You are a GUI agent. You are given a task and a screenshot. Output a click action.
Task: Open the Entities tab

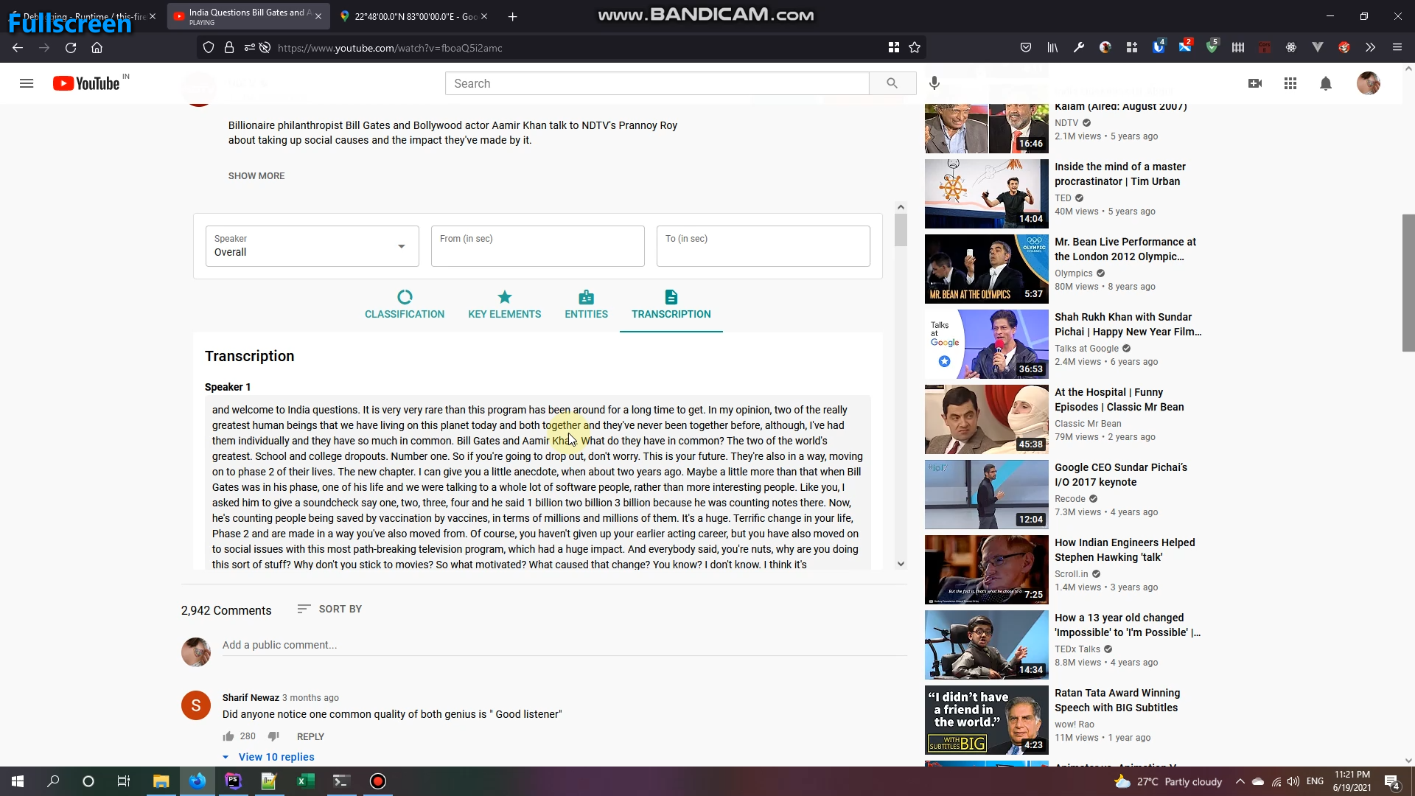coord(586,304)
